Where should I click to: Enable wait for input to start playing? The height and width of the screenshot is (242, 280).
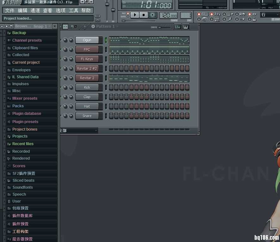[217, 20]
